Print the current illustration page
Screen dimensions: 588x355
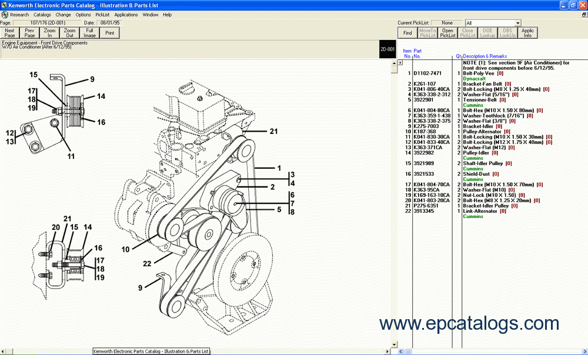[x=110, y=33]
